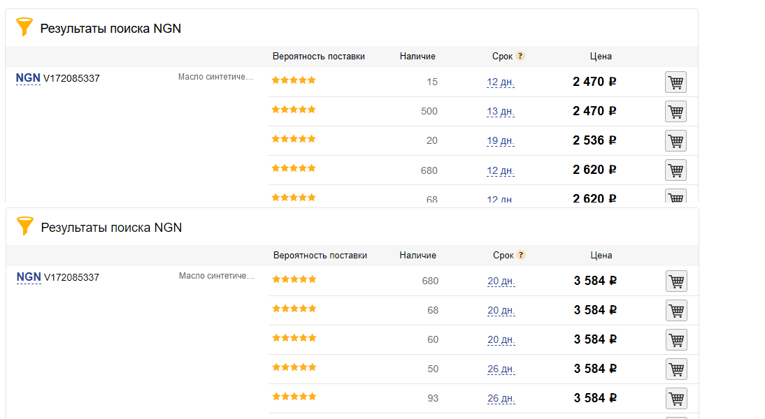Viewport: 765px width, 419px height.
Task: Add the 3 584 ₽ offer with 680 in stock to cart
Action: tap(676, 281)
